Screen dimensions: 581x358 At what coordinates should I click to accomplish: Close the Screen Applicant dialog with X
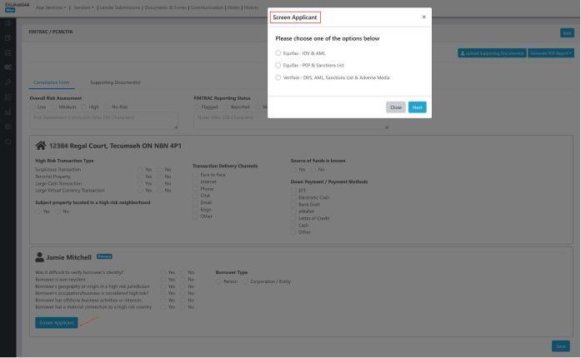[423, 17]
